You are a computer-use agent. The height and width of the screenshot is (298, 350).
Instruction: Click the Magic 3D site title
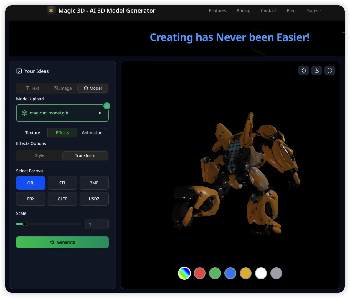(x=107, y=11)
